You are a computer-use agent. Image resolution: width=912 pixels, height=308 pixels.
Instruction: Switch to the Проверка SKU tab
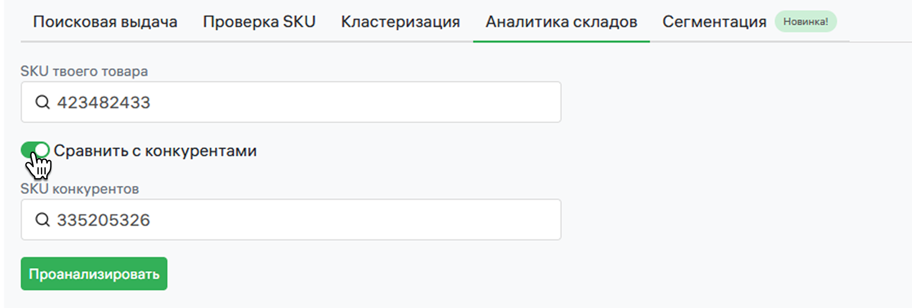(x=259, y=22)
